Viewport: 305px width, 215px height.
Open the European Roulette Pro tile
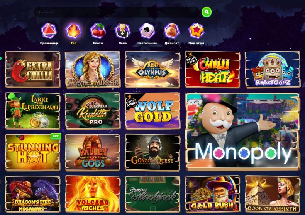(x=93, y=111)
